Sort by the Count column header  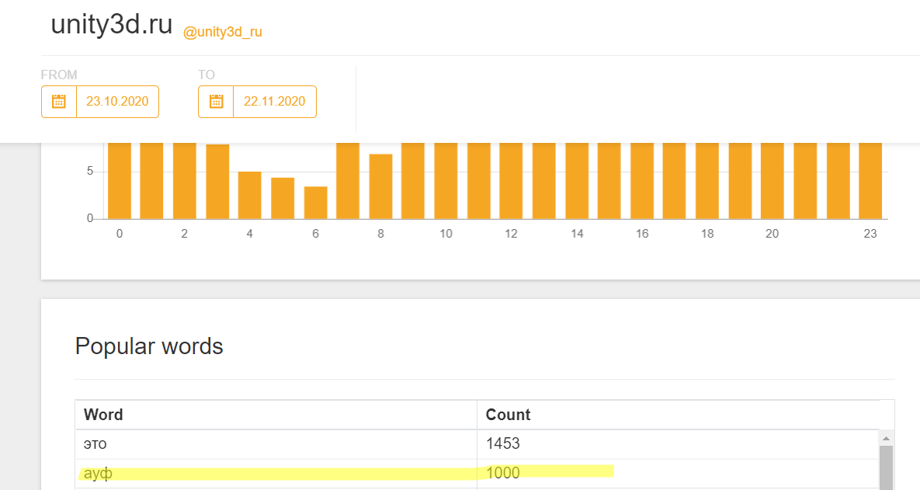point(679,415)
